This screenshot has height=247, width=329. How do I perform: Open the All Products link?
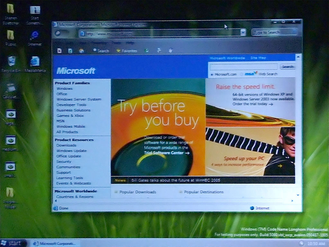pos(67,132)
